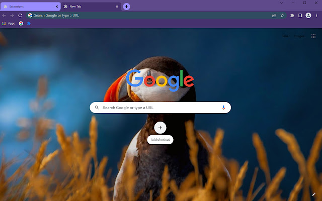
Task: Go forward using the forward arrow
Action: [12, 16]
